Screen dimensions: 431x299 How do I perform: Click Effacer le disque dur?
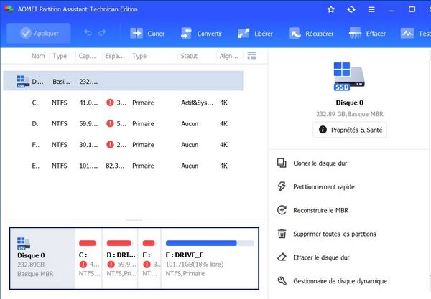pos(321,257)
